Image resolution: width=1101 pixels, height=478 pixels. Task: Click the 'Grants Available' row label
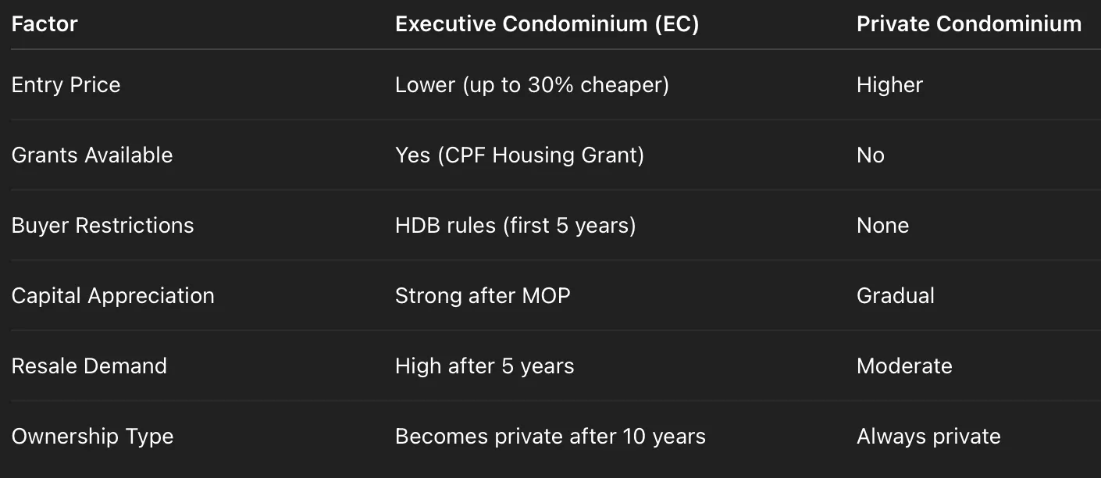click(92, 155)
